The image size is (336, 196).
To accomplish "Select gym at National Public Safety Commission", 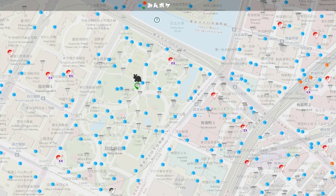I will pyautogui.click(x=11, y=53).
